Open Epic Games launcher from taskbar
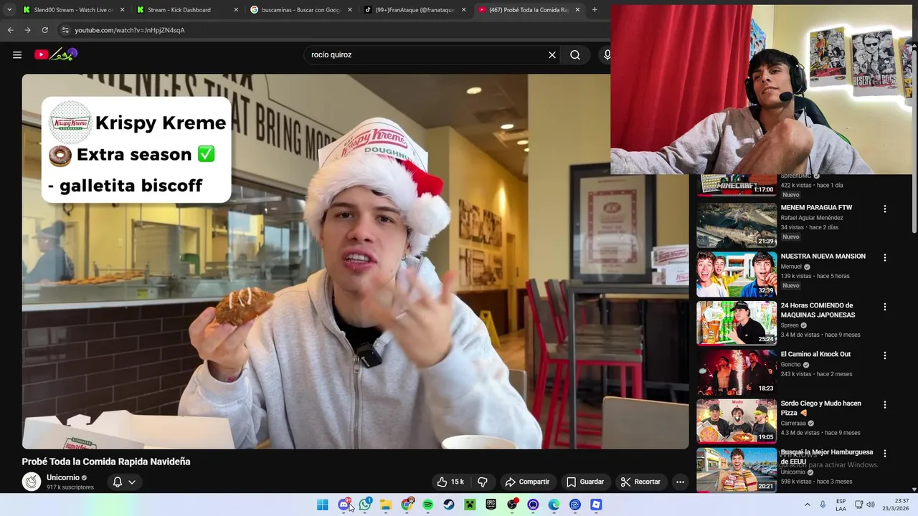This screenshot has height=516, width=918. (x=491, y=505)
